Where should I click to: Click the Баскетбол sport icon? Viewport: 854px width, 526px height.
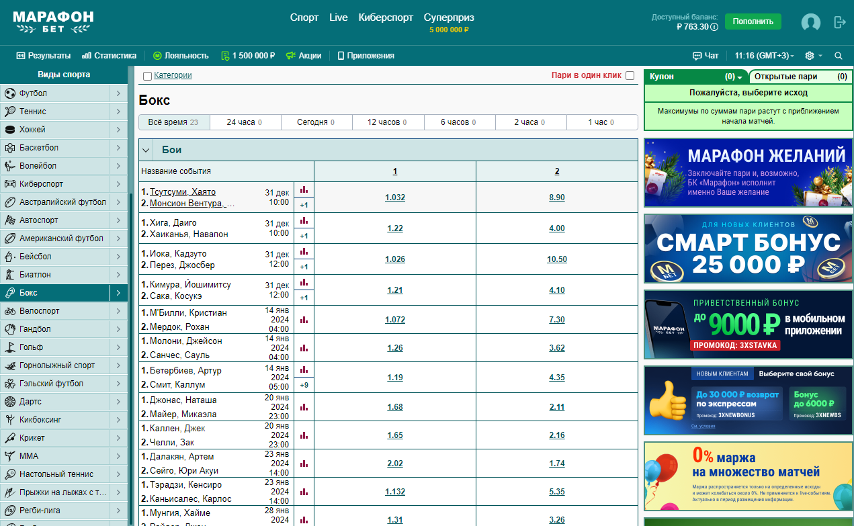point(10,148)
